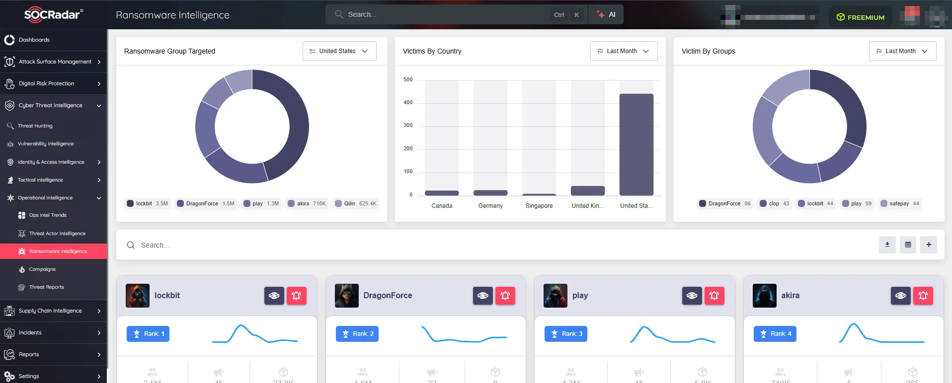Open Victim By Groups Last Month dropdown
The height and width of the screenshot is (383, 952).
tap(902, 51)
